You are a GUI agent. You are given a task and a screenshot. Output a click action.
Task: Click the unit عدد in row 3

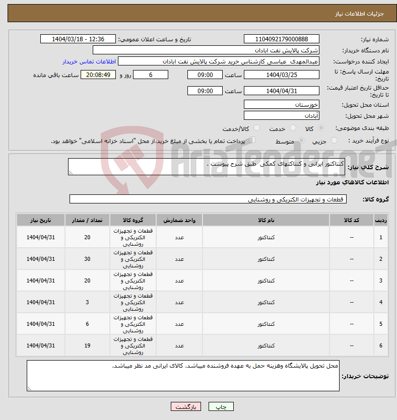pyautogui.click(x=179, y=281)
